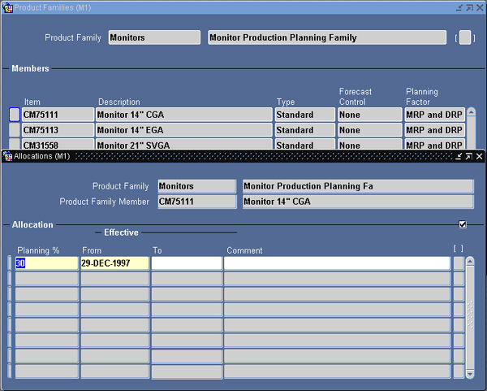Screen dimensions: 487x391
Task: Click item cell CM31558 in the Members table
Action: 58,144
